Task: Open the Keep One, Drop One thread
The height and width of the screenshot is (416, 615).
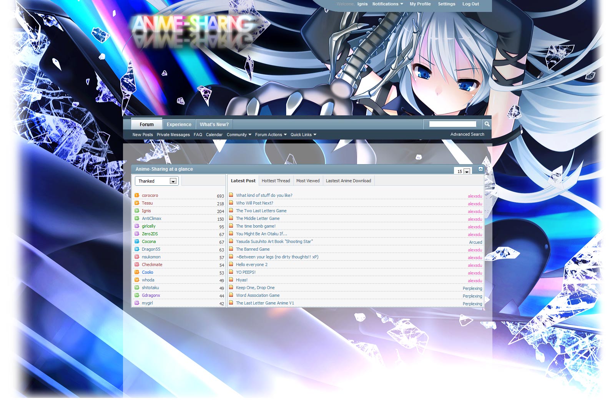Action: click(x=255, y=288)
